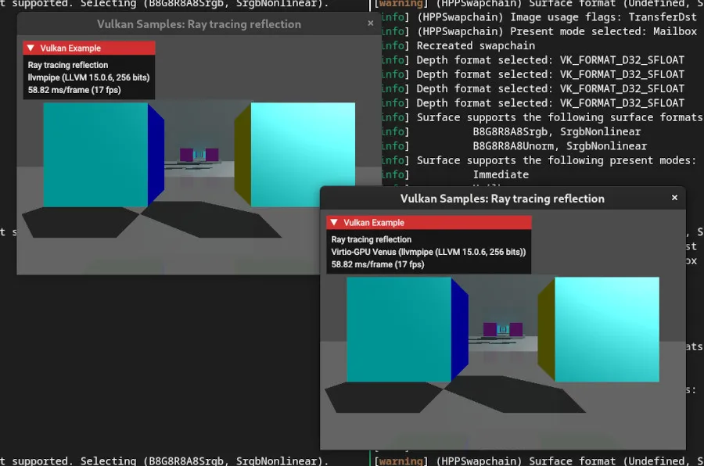This screenshot has width=704, height=466.
Task: Click the red collapse triangle on the front overlay
Action: tap(336, 222)
